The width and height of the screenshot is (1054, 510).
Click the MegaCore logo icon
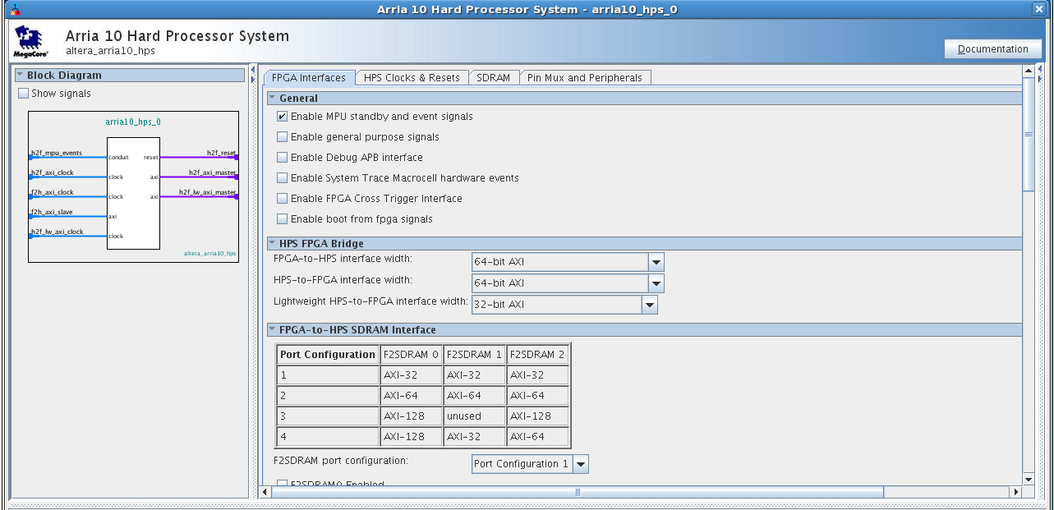click(x=32, y=41)
